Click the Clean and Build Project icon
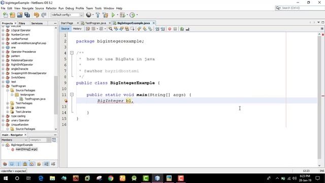 (105, 15)
